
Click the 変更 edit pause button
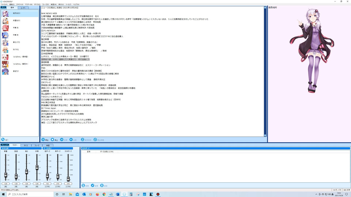(94, 186)
